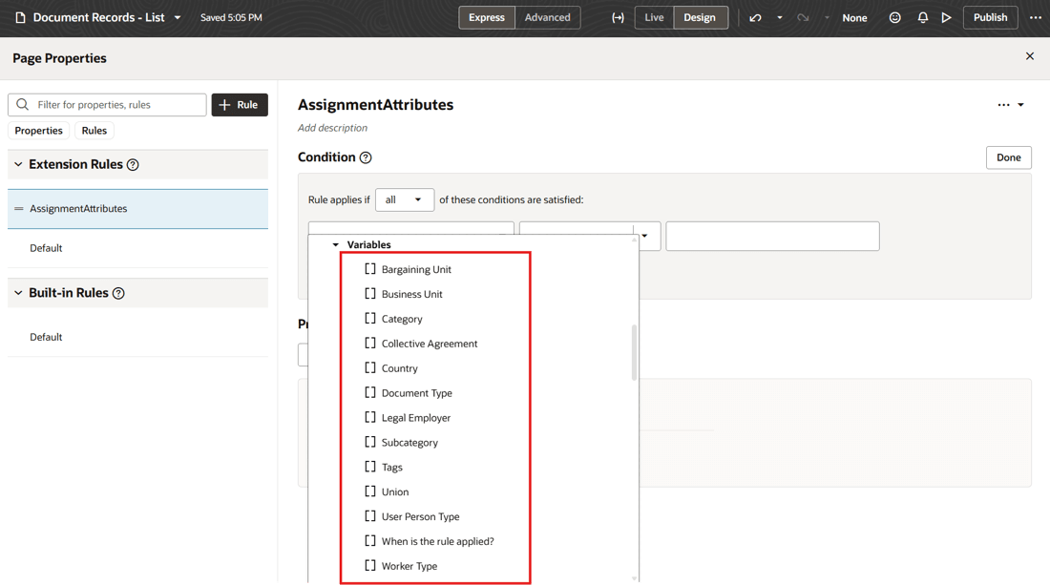Image resolution: width=1050 pixels, height=585 pixels.
Task: Switch to Express mode
Action: [x=487, y=17]
